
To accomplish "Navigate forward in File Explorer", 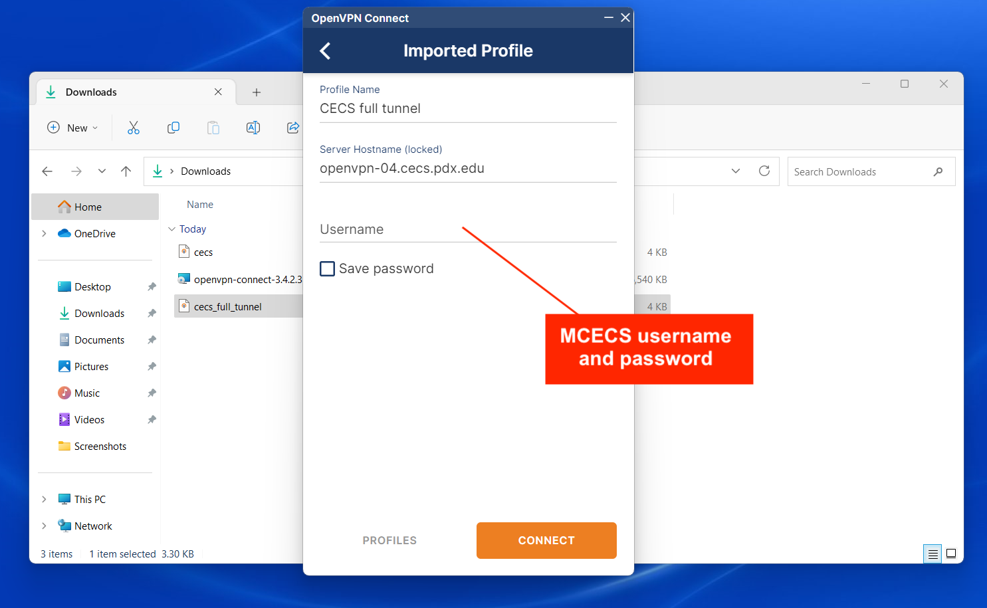I will [x=76, y=171].
